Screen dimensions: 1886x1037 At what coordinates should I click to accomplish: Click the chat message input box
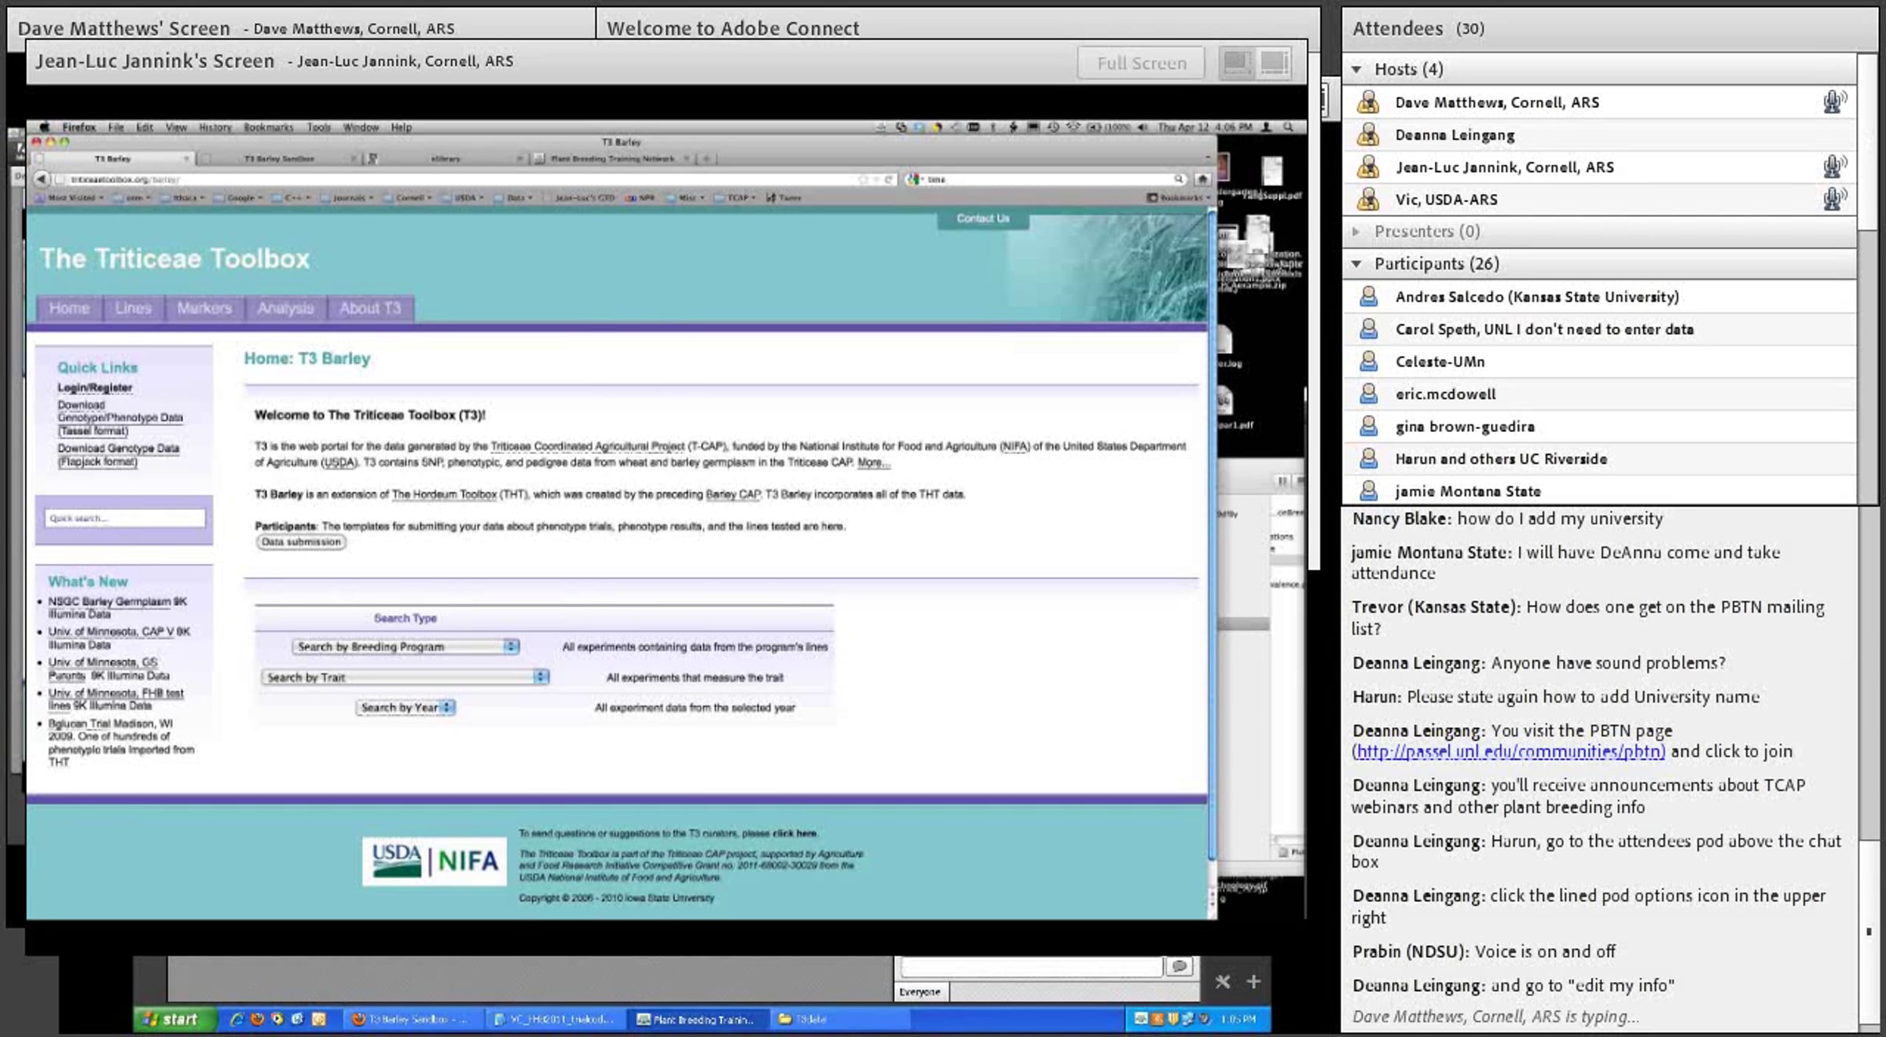tap(1032, 966)
